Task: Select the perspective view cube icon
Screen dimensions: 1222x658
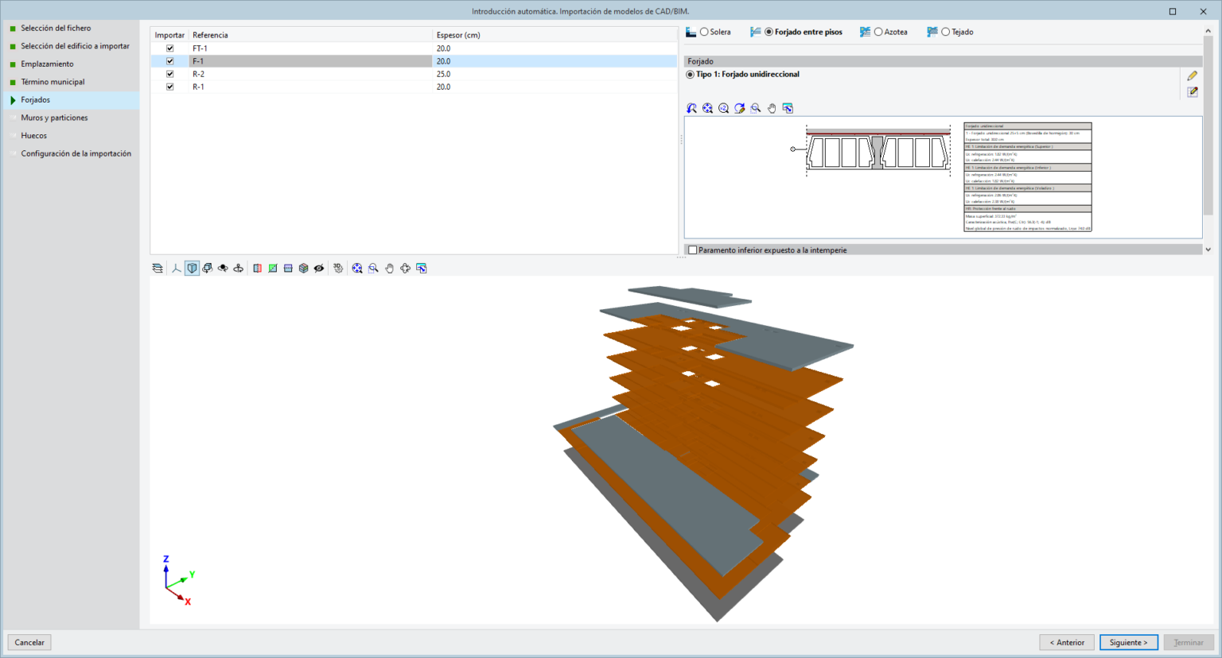Action: [191, 268]
